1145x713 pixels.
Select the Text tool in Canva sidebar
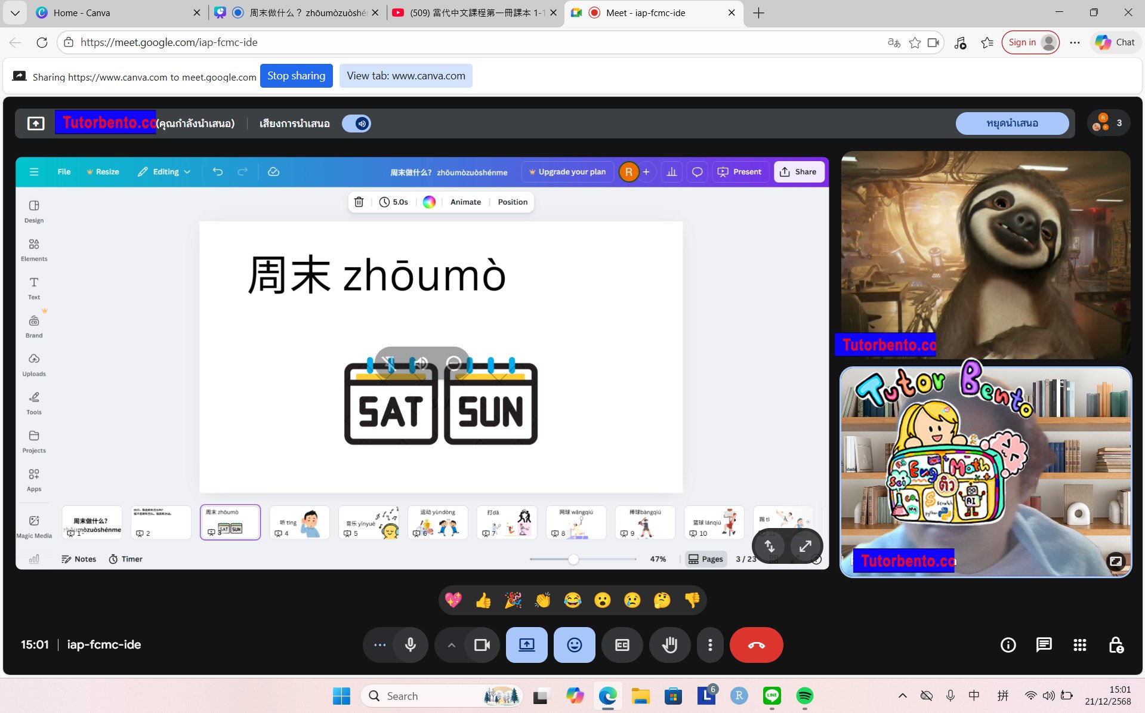click(33, 287)
